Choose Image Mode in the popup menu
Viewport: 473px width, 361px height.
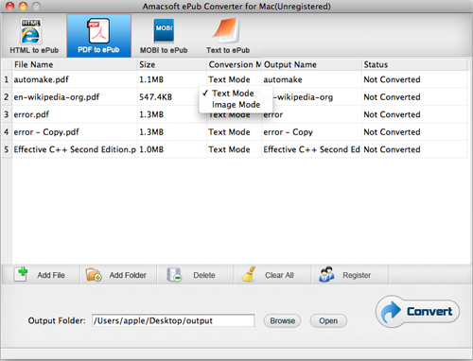pyautogui.click(x=236, y=105)
